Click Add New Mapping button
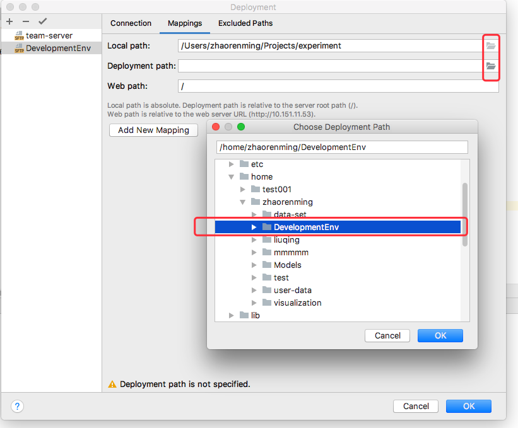The image size is (518, 428). (153, 130)
